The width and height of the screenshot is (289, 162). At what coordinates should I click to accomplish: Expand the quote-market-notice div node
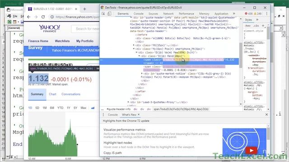pyautogui.click(x=142, y=74)
